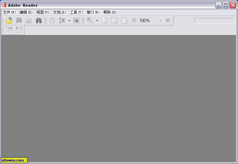
Task: Close the Adobe Reader window
Action: [x=233, y=5]
